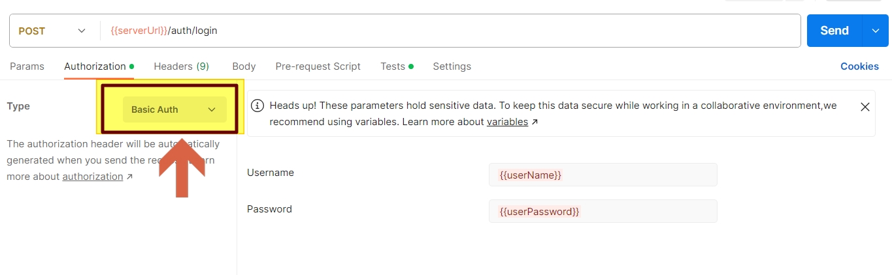This screenshot has height=275, width=892.
Task: Select the Body tab
Action: [244, 66]
